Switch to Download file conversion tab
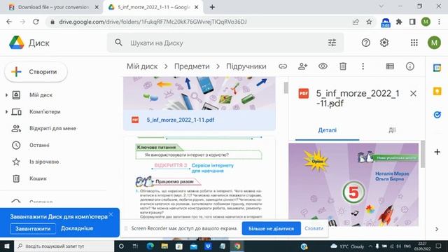The height and width of the screenshot is (252, 448). click(x=53, y=7)
